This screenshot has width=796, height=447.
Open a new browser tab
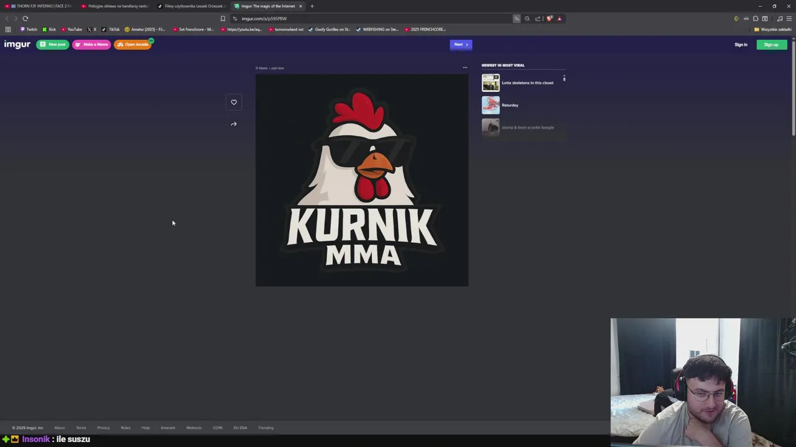tap(312, 6)
